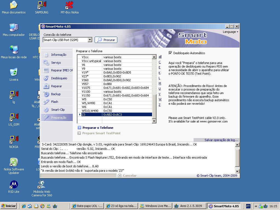280x210 pixels.
Task: Launch the NOKIA desktop shortcut
Action: click(14, 142)
